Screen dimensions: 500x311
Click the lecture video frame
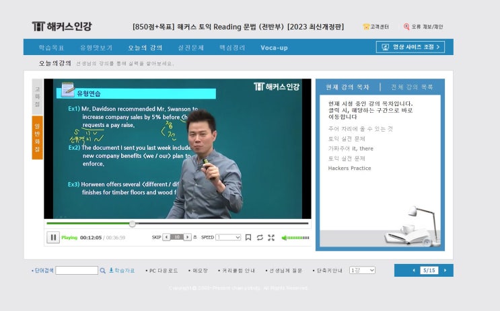click(x=177, y=148)
